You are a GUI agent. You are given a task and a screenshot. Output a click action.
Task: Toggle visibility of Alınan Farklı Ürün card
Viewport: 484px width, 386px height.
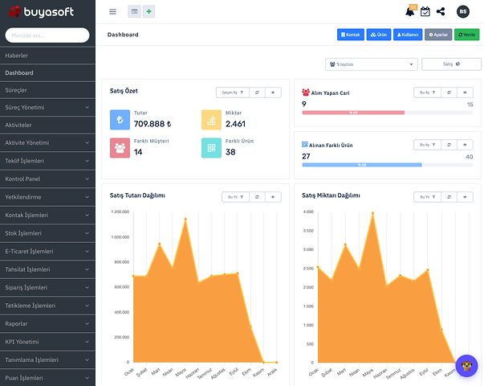point(465,145)
